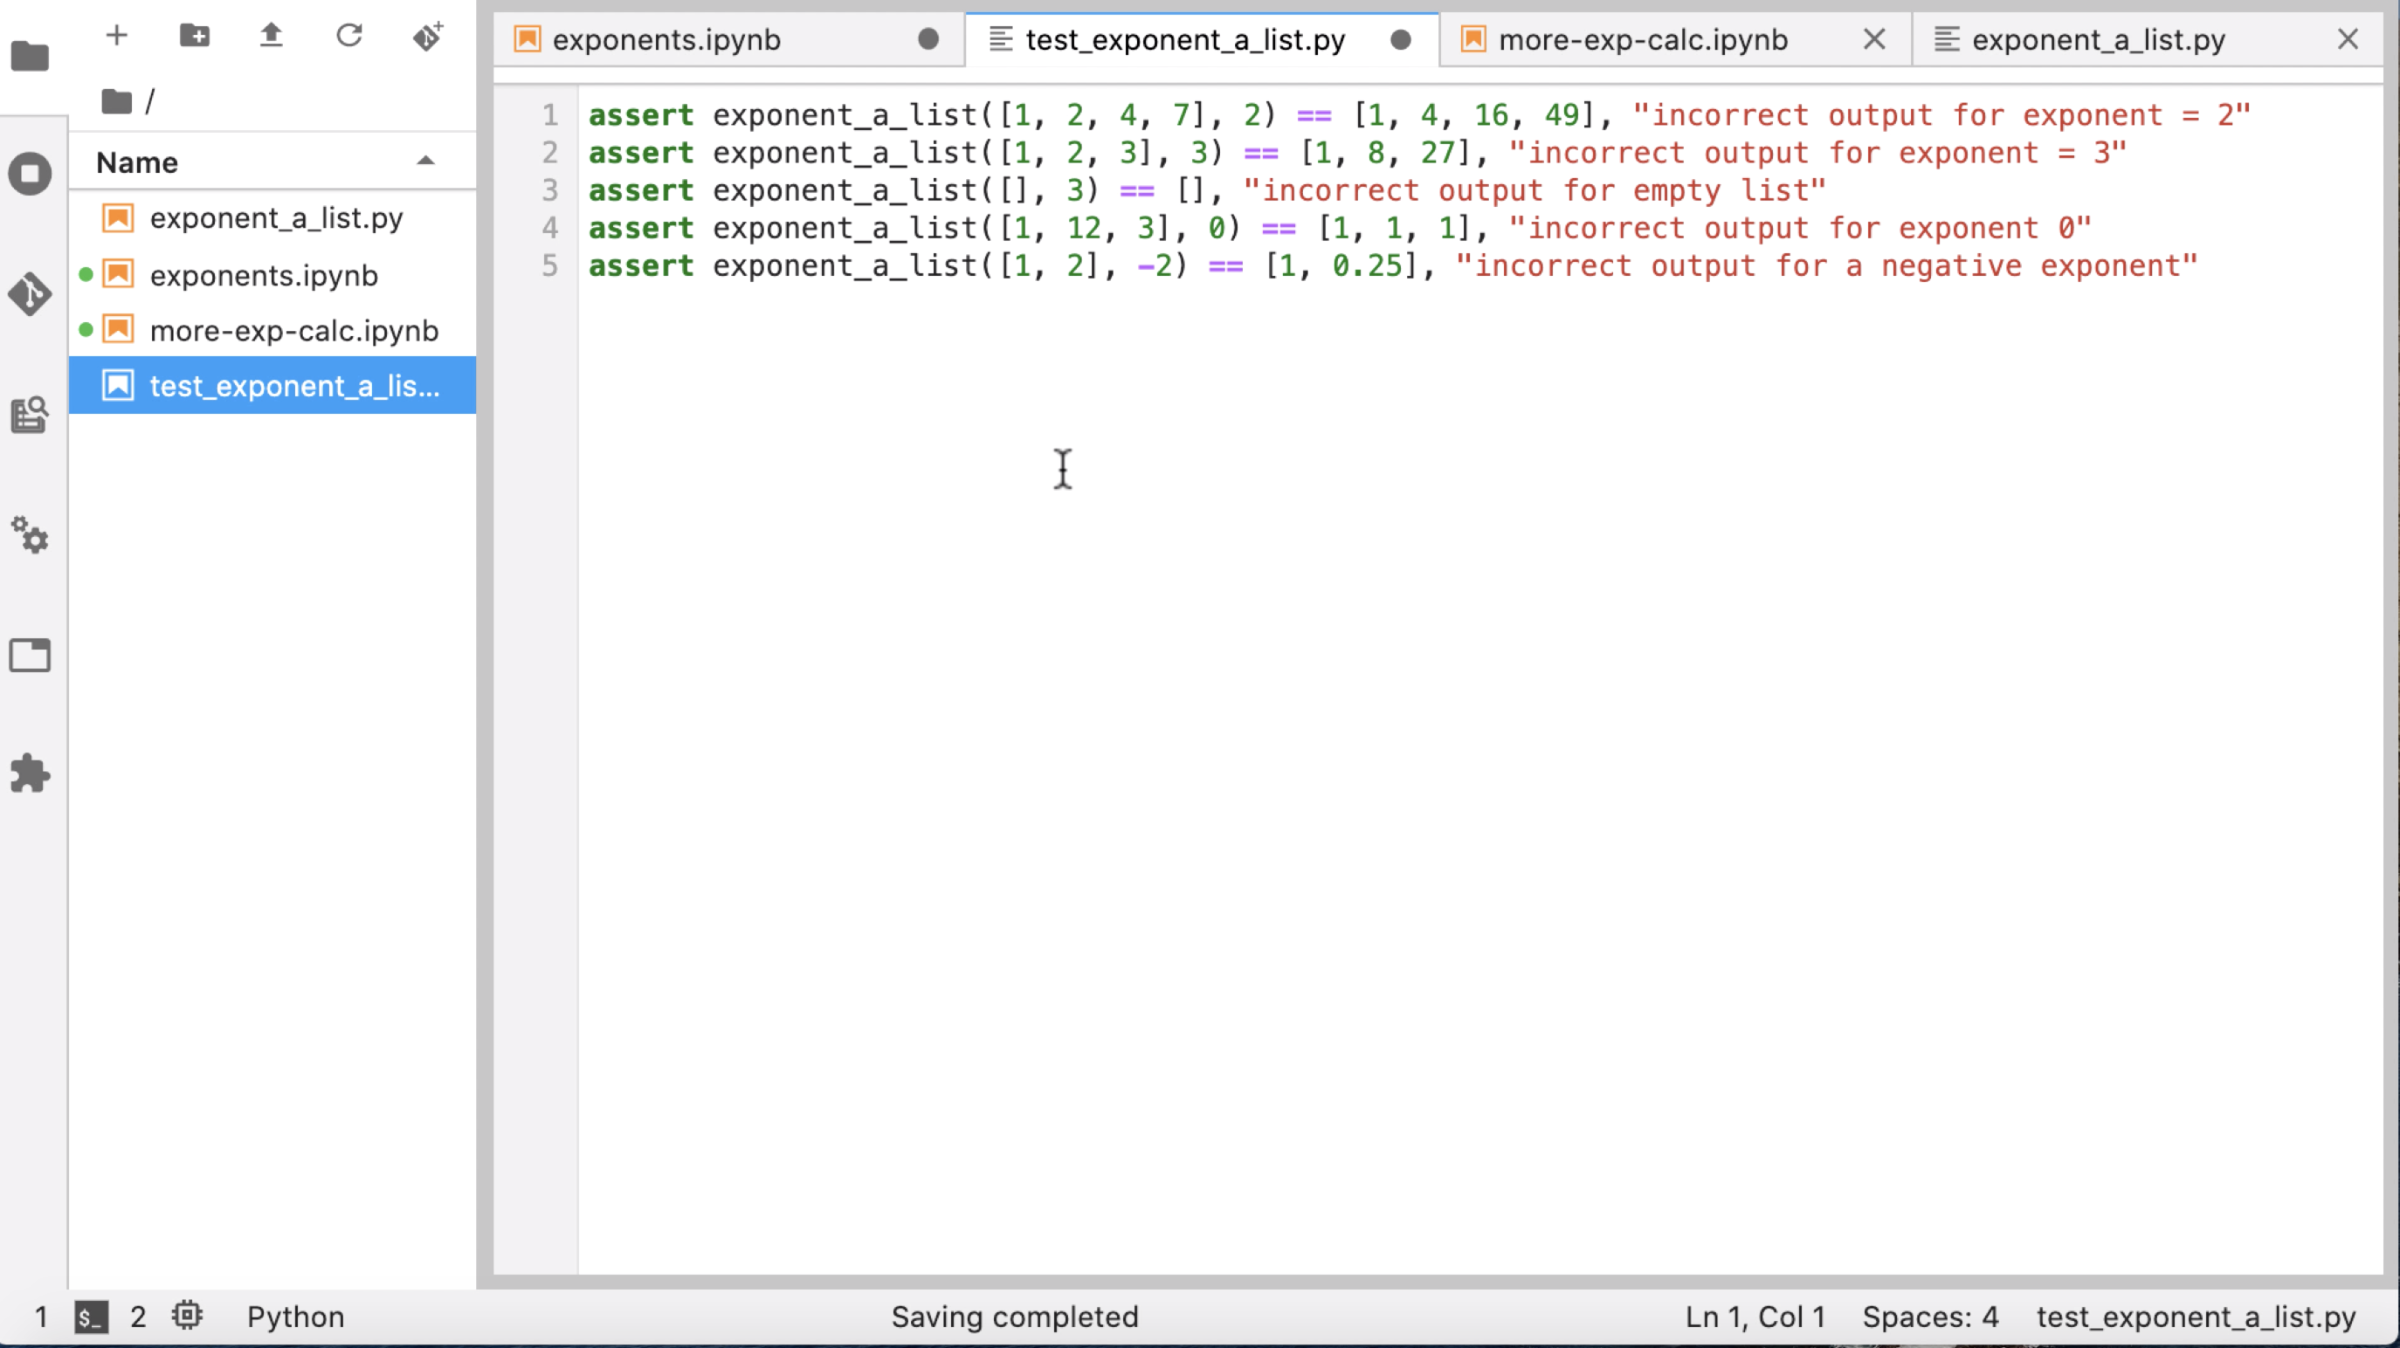Open Running Terminals and Kernels panel
Screen dimensions: 2400x1348
(30, 175)
